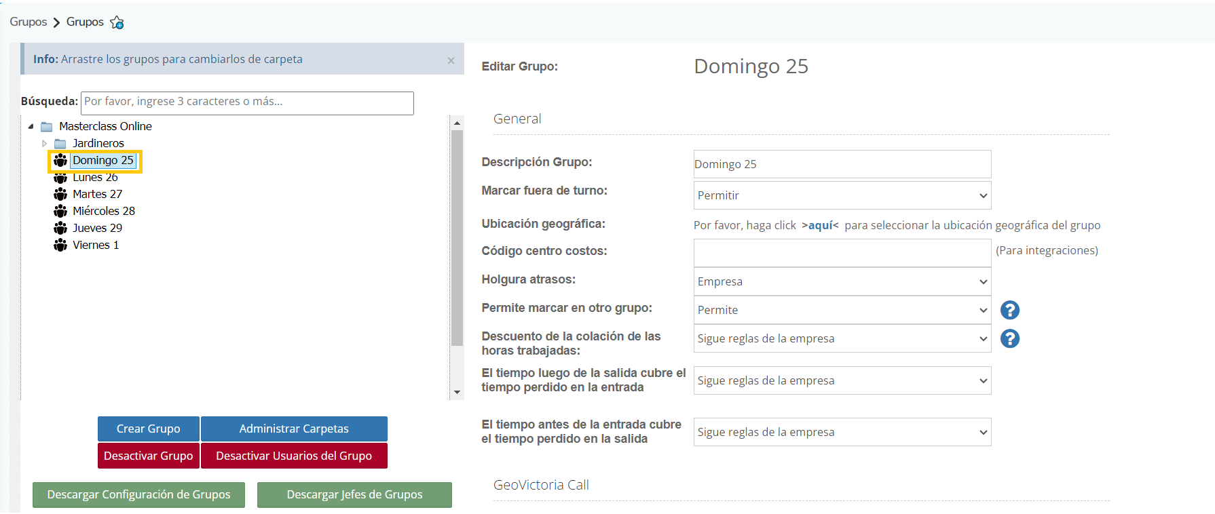Click the group icon for Martes 27
Image resolution: width=1215 pixels, height=514 pixels.
(60, 194)
